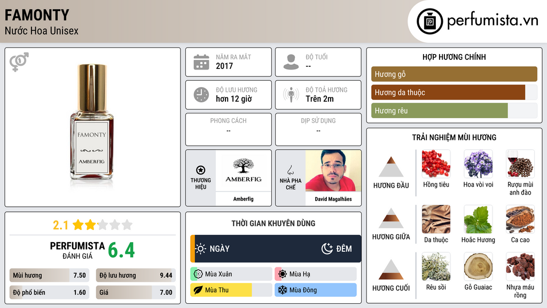Click the sun icon next to Ngày
Viewport: 547px width, 308px height.
point(201,249)
